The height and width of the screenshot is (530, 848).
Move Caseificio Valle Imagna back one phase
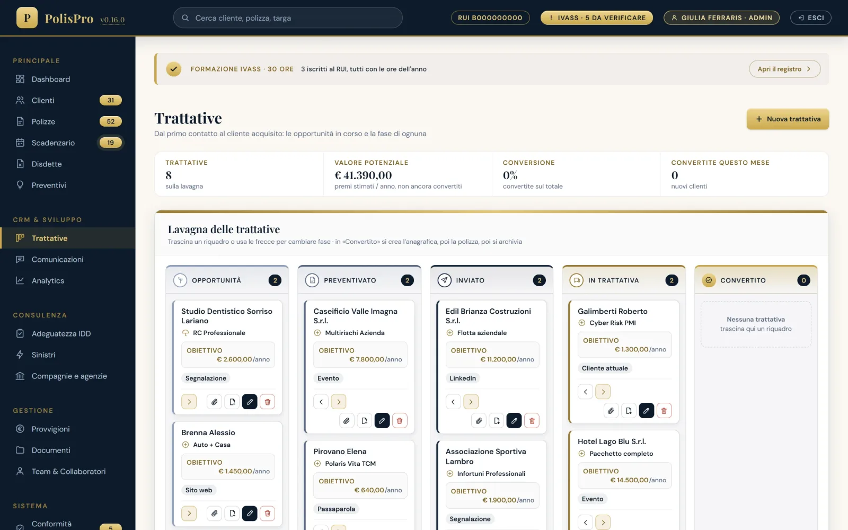coord(321,402)
